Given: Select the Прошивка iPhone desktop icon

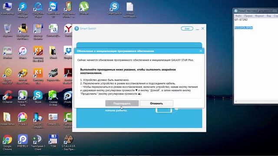Looking at the screenshot, I should click(x=69, y=10).
